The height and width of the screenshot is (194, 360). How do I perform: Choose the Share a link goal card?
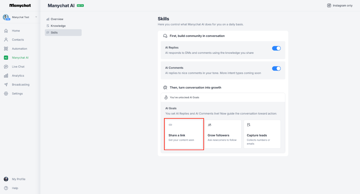point(184,134)
